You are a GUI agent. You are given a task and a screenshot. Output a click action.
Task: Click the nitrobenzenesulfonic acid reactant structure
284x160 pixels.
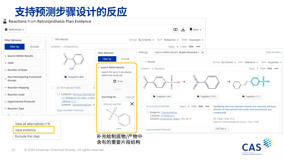[161, 82]
